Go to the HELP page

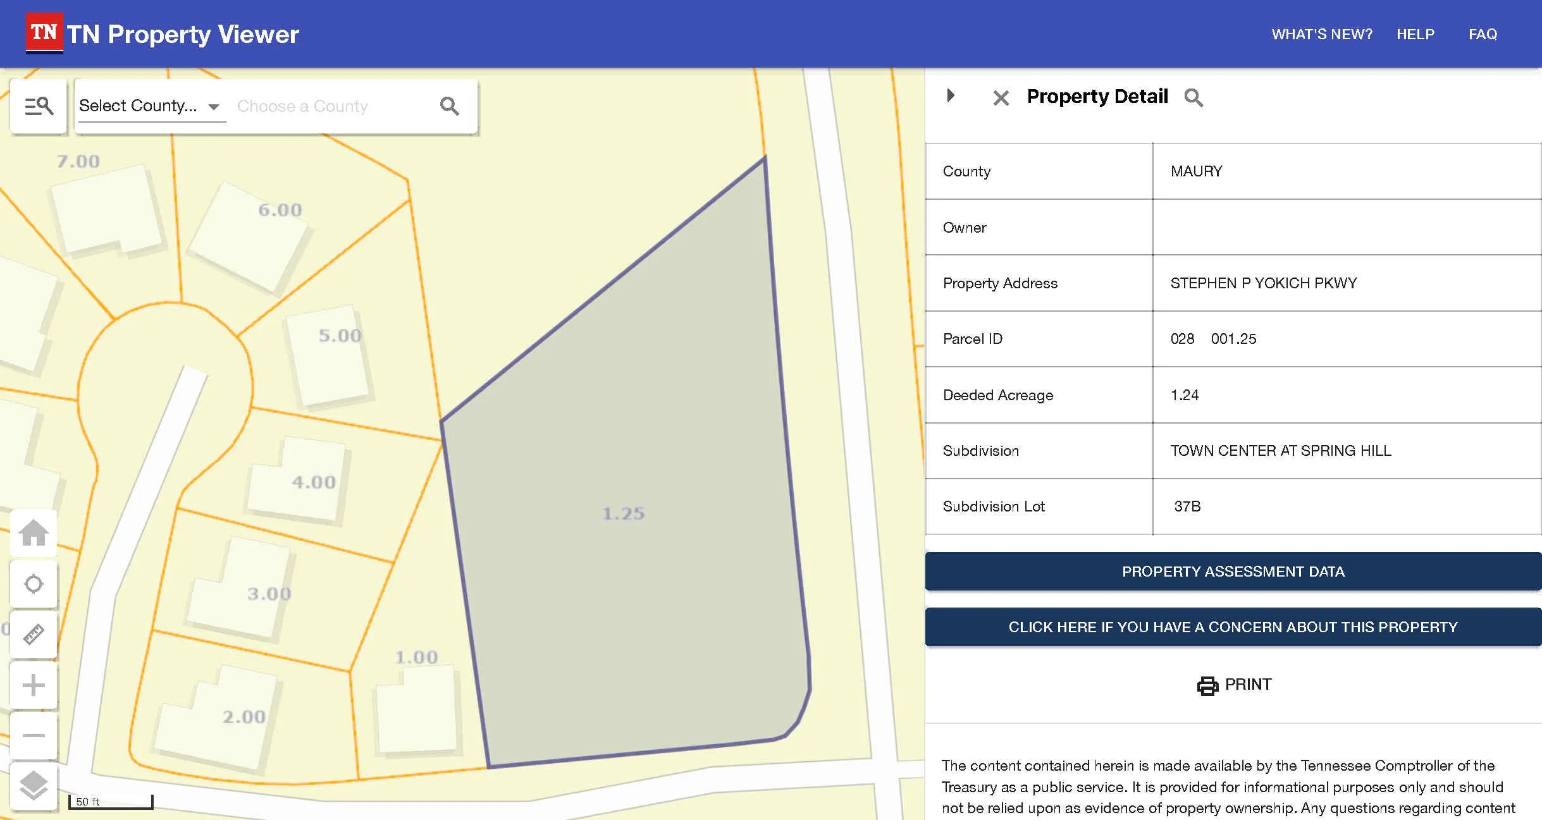click(x=1416, y=34)
